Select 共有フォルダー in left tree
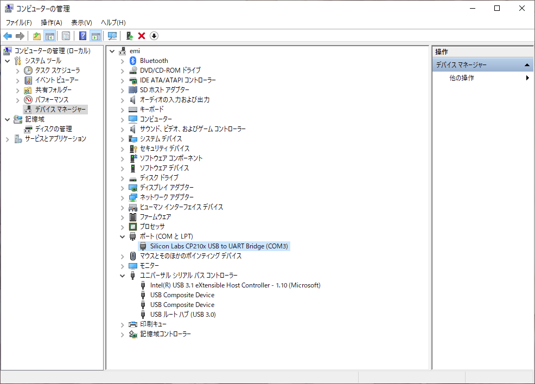Screen dimensions: 535x384 [53, 90]
